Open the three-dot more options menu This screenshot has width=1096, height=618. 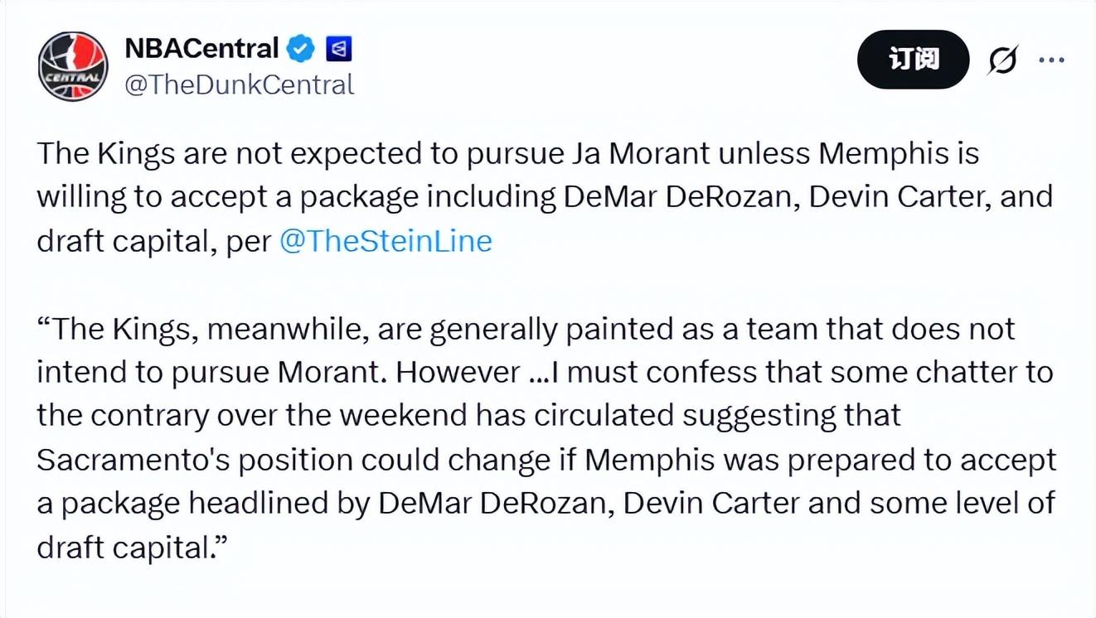(x=1051, y=60)
